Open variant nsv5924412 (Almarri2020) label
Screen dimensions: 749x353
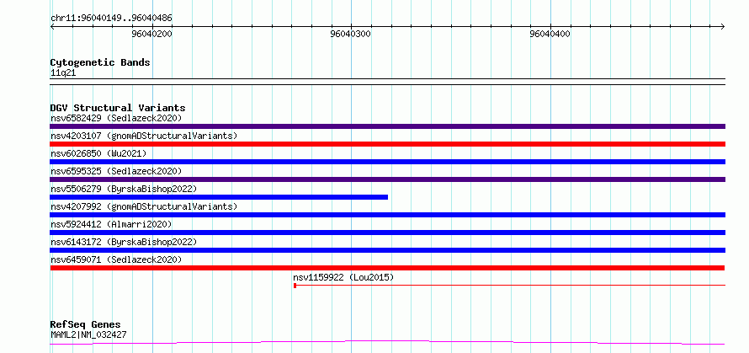coord(111,224)
